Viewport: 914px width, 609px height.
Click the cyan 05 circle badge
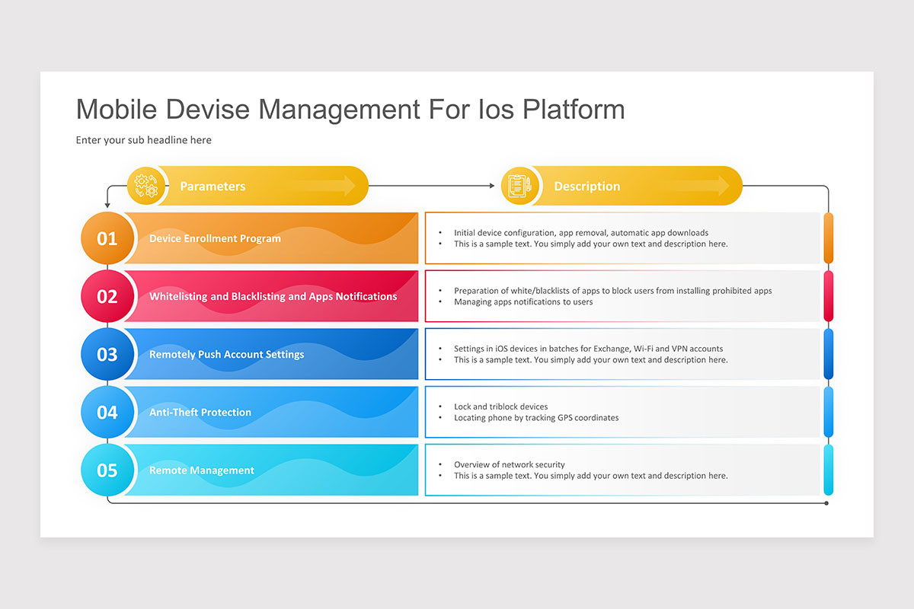(x=107, y=470)
